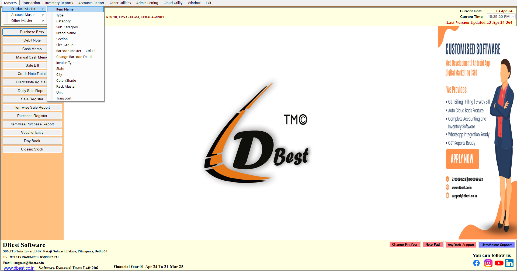
Task: Select Rack Master from the submenu
Action: [66, 87]
